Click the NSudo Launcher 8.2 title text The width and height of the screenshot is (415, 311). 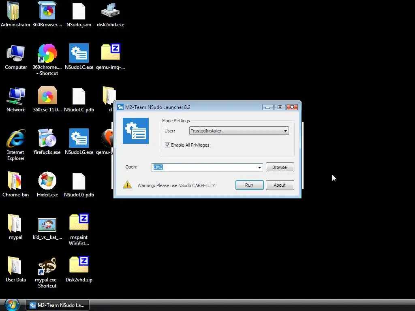click(158, 107)
